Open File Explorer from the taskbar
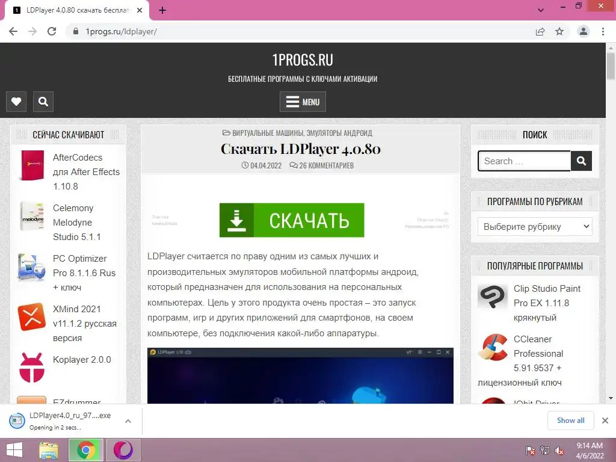Screen dimensions: 616x462 (x=49, y=450)
